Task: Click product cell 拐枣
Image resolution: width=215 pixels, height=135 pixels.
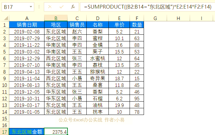Action: click(x=98, y=112)
